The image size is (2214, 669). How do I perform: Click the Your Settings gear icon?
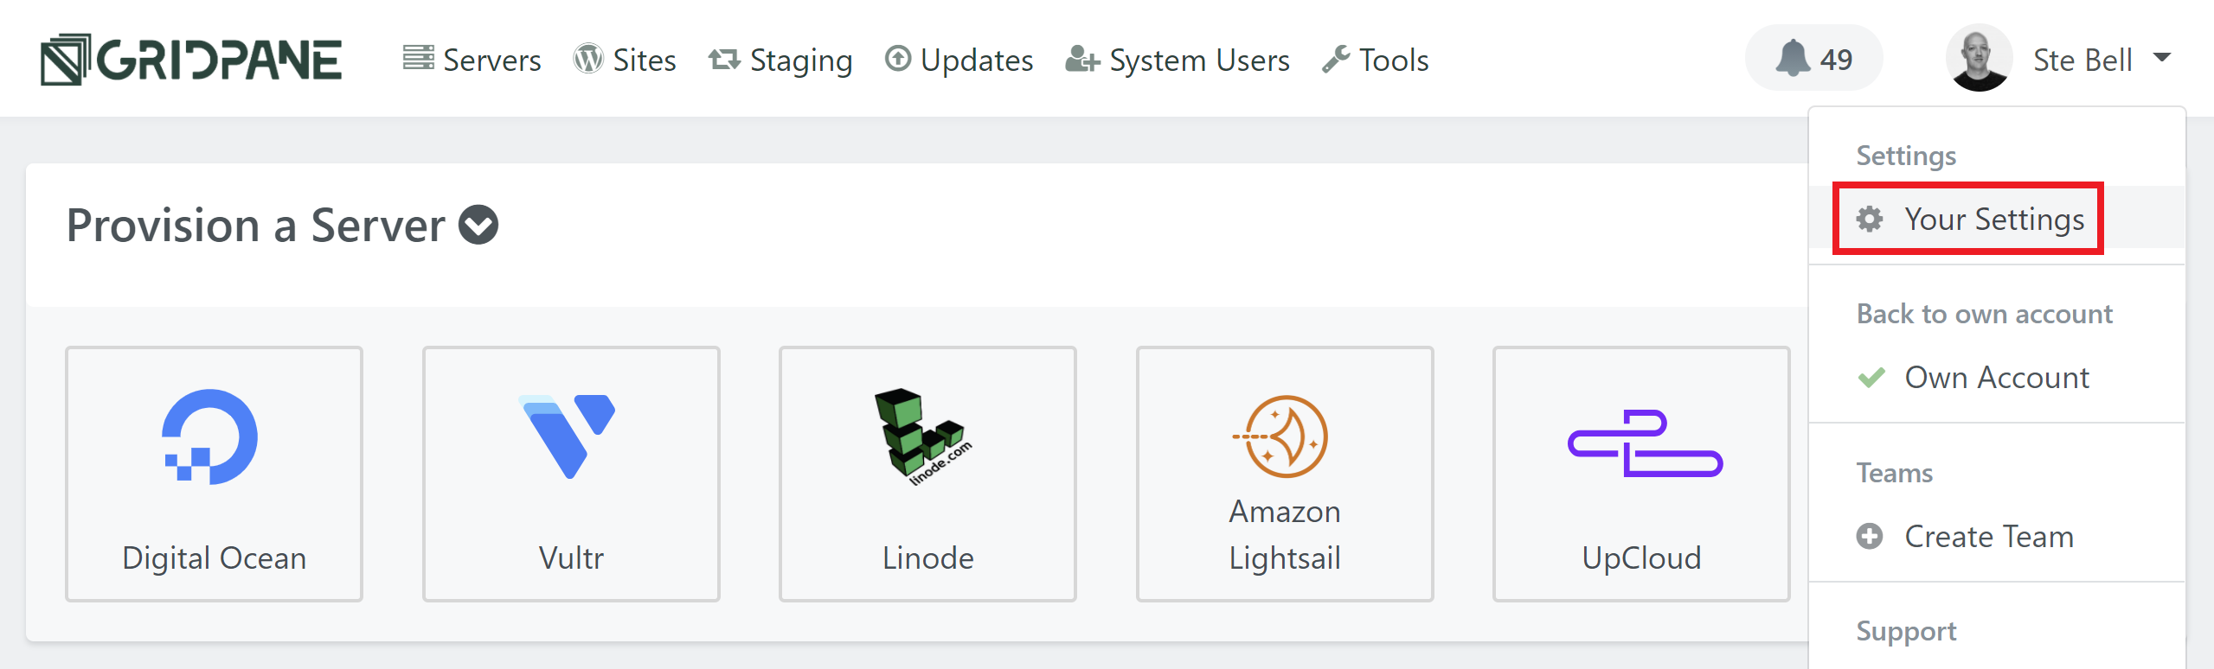[1870, 220]
